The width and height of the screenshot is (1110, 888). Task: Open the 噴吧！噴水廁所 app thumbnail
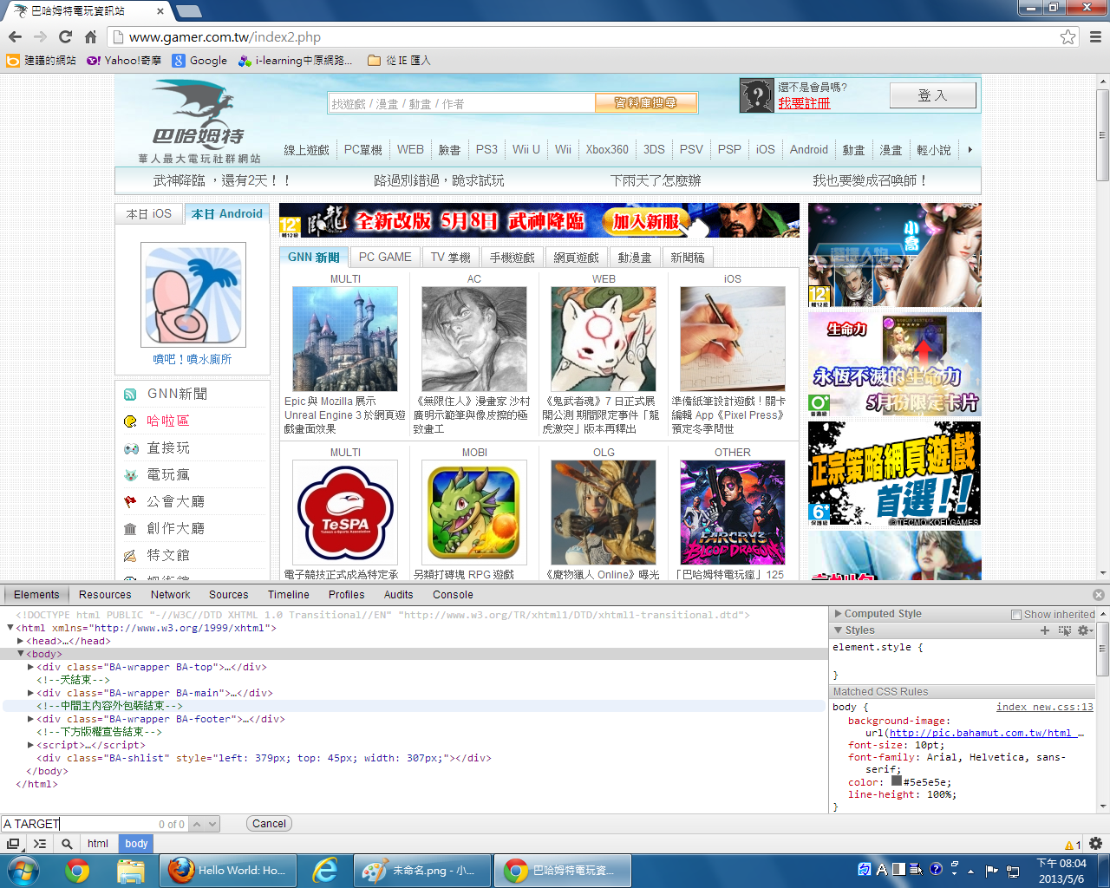tap(193, 295)
